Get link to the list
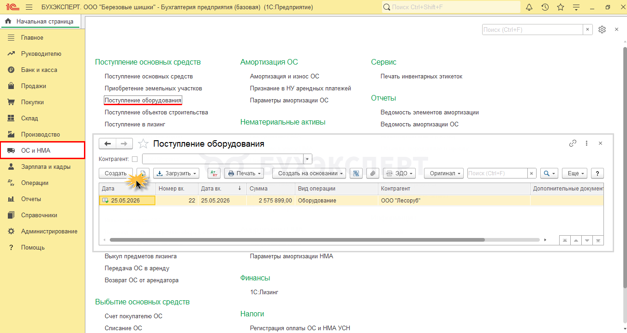This screenshot has width=627, height=333. tap(573, 143)
